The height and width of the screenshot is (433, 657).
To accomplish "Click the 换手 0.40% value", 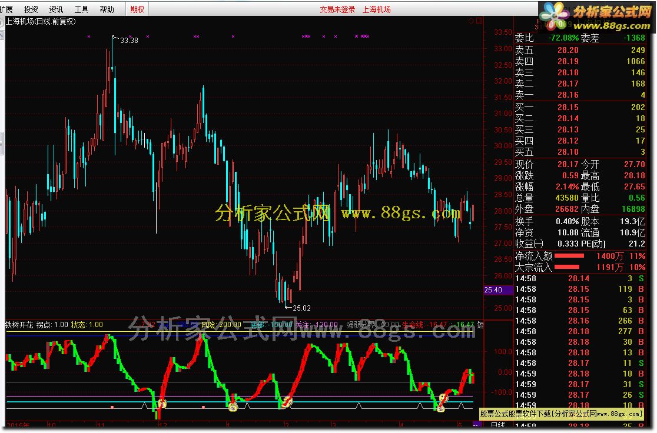I will [x=568, y=222].
